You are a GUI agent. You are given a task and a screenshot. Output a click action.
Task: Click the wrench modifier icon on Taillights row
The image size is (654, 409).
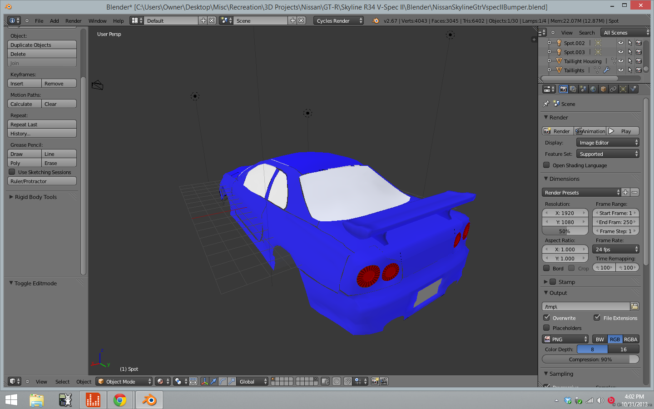tap(606, 70)
